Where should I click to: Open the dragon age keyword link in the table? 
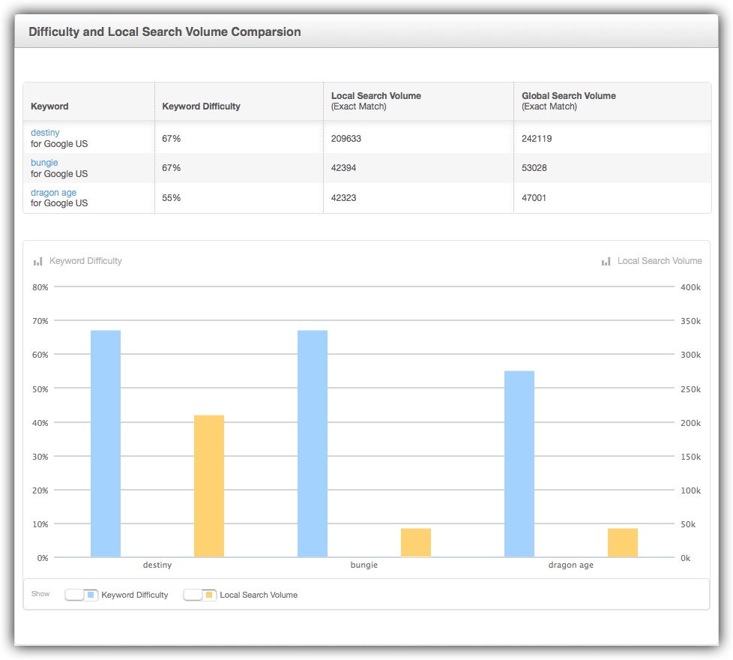tap(53, 193)
